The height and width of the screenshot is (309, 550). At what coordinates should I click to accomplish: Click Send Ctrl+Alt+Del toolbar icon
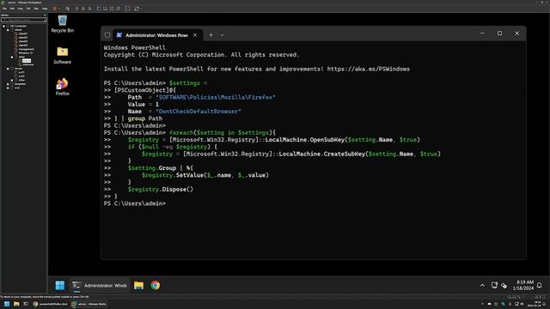[x=67, y=9]
